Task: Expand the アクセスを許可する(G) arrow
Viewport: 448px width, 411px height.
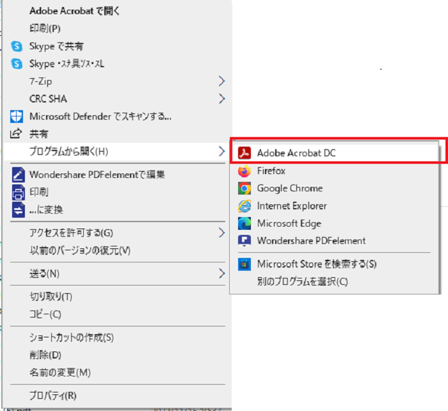Action: click(x=221, y=232)
